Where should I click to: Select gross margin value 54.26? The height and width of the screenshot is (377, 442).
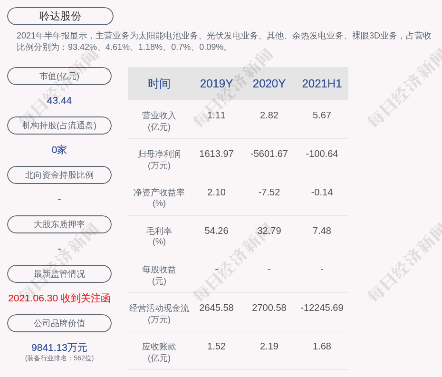216,231
